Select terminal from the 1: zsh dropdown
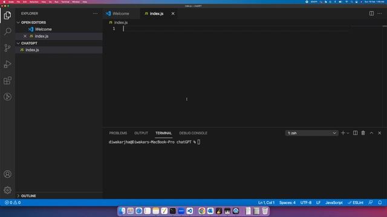 (x=312, y=133)
